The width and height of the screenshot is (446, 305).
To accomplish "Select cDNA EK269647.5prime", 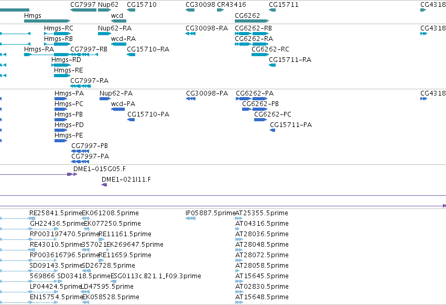I will coord(135,245).
